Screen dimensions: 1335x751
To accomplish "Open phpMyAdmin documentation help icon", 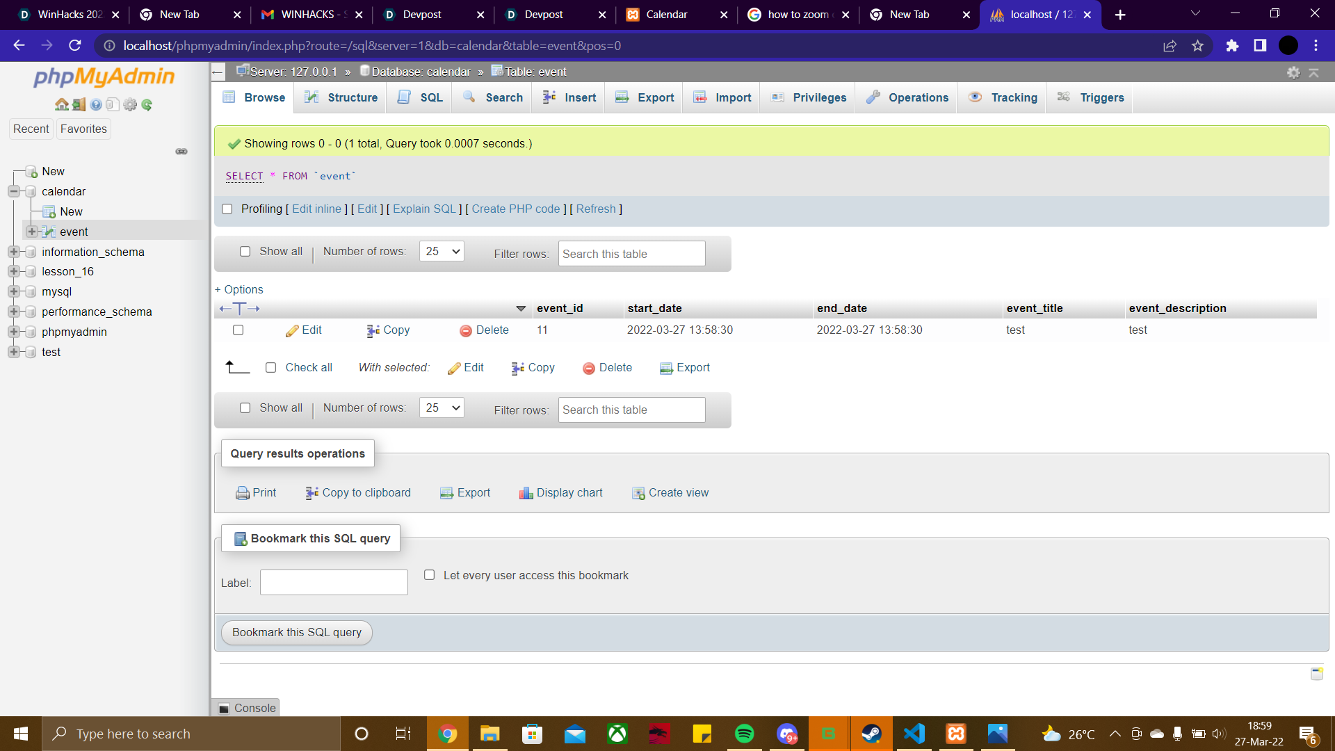I will (x=96, y=105).
